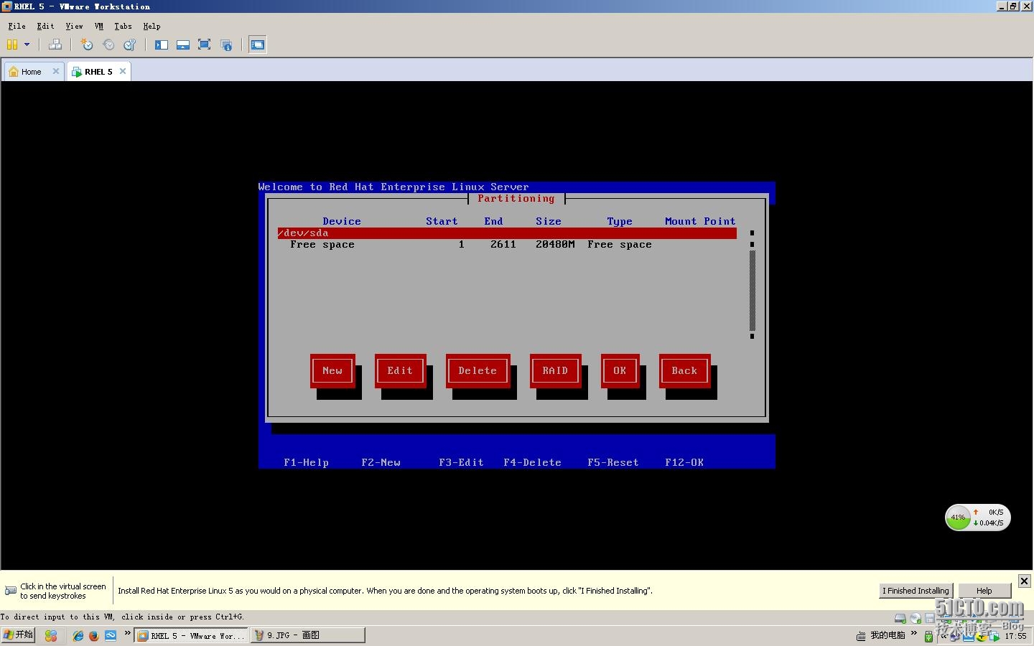This screenshot has width=1034, height=646.
Task: Click the Back button in Partitioning
Action: (x=684, y=370)
